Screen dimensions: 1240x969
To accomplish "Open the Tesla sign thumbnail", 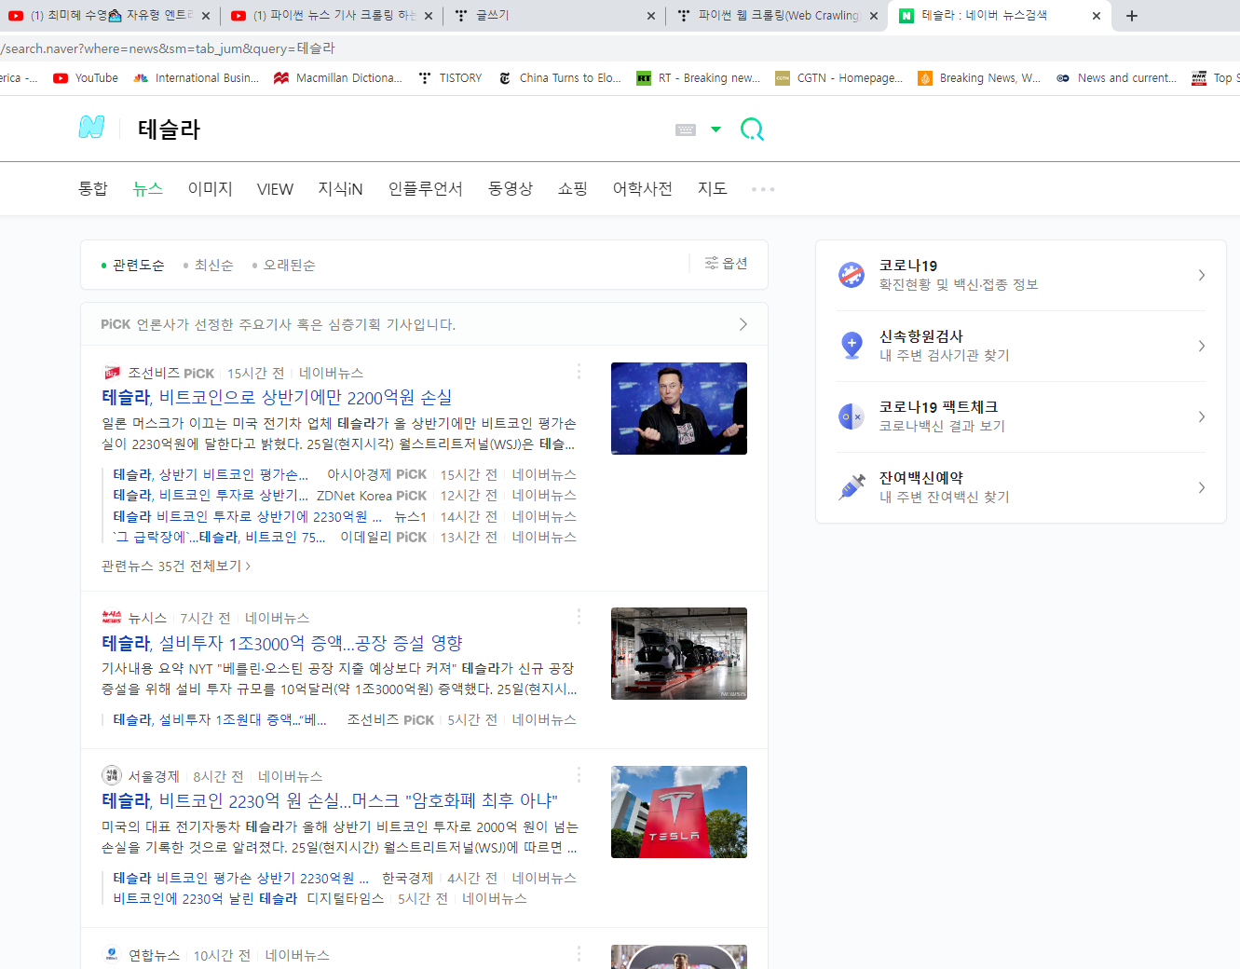I will coord(679,812).
